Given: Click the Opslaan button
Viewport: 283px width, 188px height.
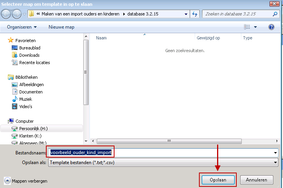Looking at the screenshot, I should (218, 180).
